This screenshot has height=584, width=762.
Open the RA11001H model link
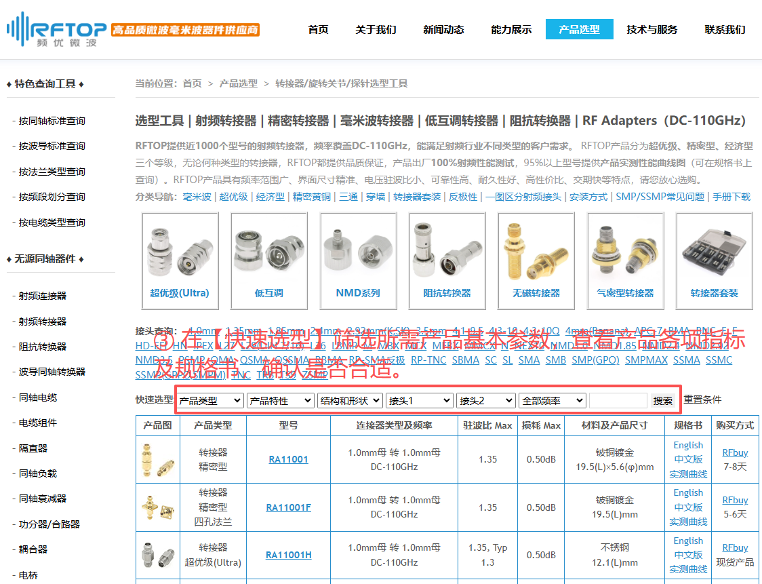click(x=288, y=555)
